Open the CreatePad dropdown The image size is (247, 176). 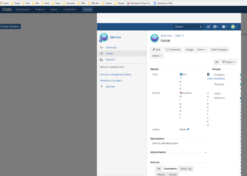tap(70, 9)
